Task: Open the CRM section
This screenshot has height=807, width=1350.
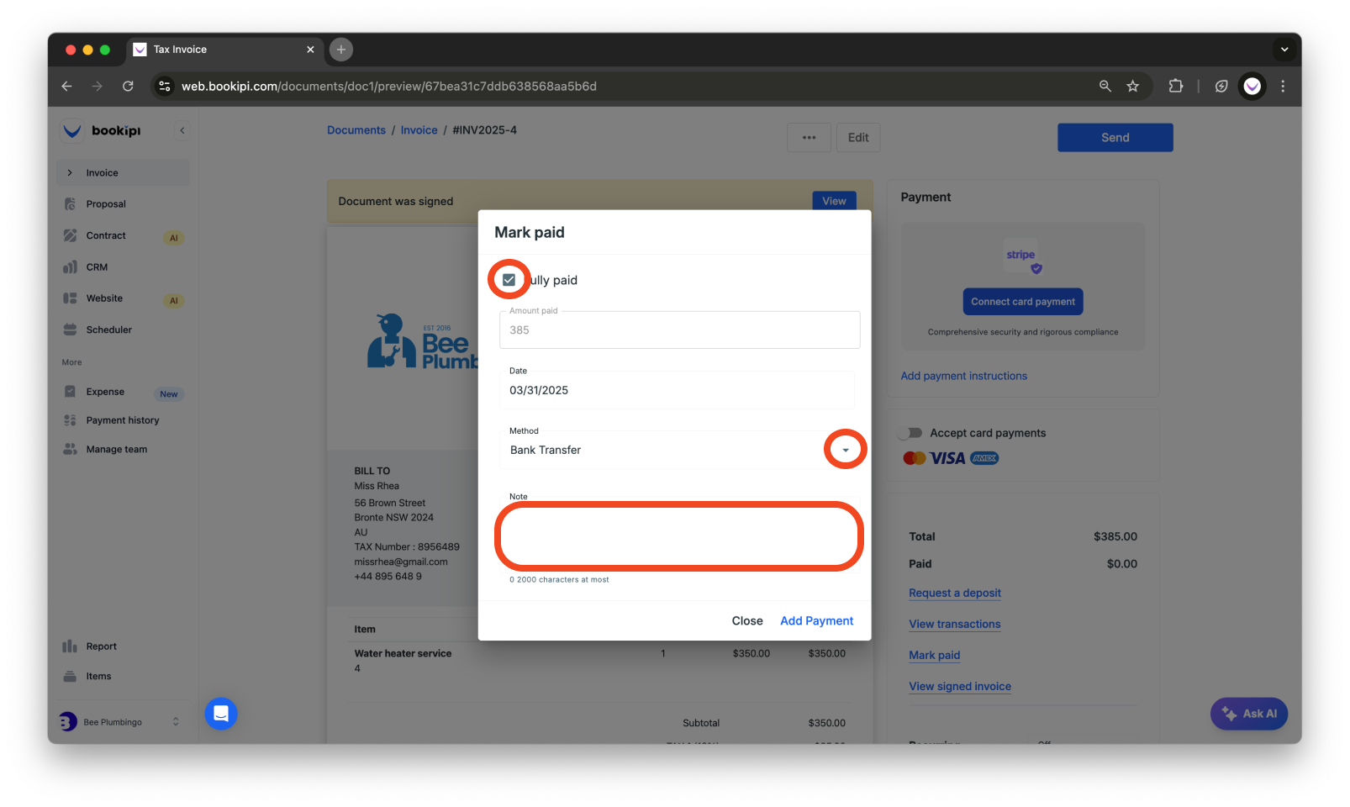Action: tap(97, 266)
